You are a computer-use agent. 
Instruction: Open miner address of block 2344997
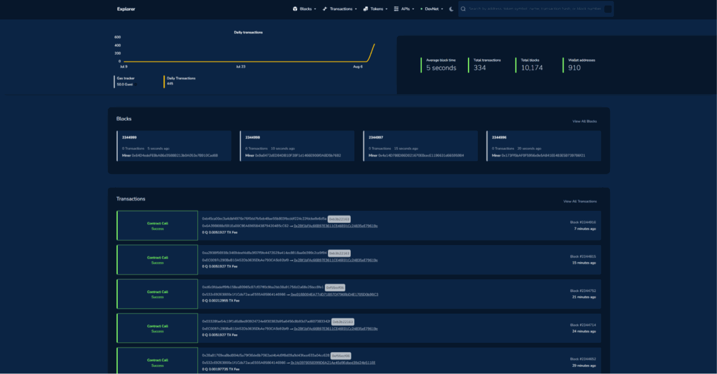(x=421, y=155)
